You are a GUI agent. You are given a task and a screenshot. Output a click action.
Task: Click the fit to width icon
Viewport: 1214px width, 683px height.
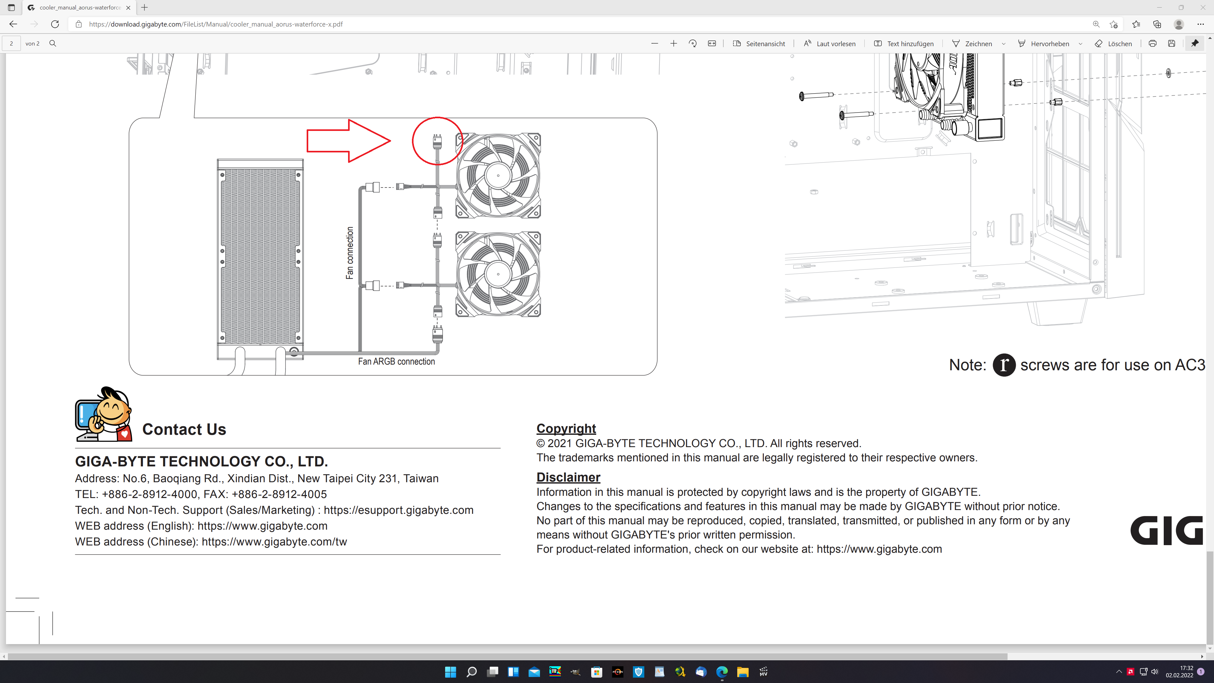point(712,43)
